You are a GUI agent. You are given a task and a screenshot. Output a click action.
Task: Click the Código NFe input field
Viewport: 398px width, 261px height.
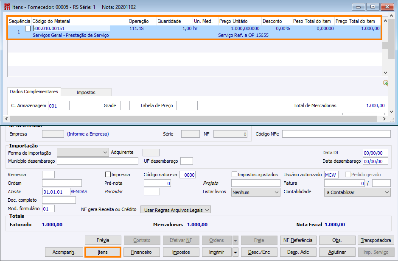click(336, 134)
